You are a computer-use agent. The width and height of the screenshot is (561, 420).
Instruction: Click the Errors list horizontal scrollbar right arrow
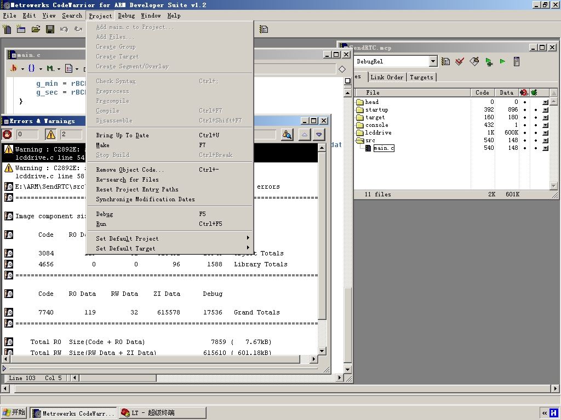(314, 359)
